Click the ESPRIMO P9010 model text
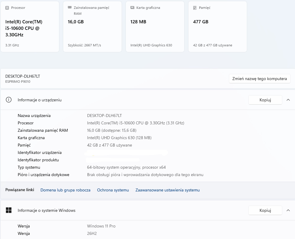This screenshot has width=295, height=239. point(18,82)
